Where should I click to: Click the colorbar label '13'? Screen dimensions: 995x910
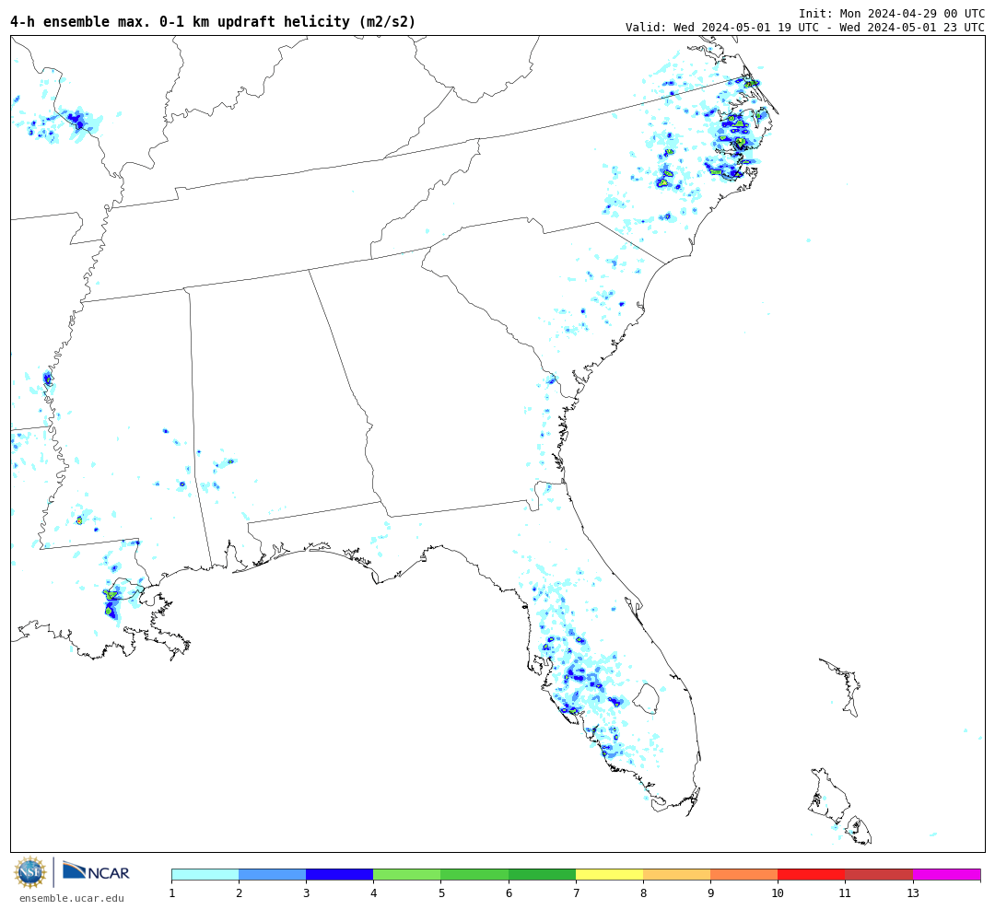click(912, 892)
